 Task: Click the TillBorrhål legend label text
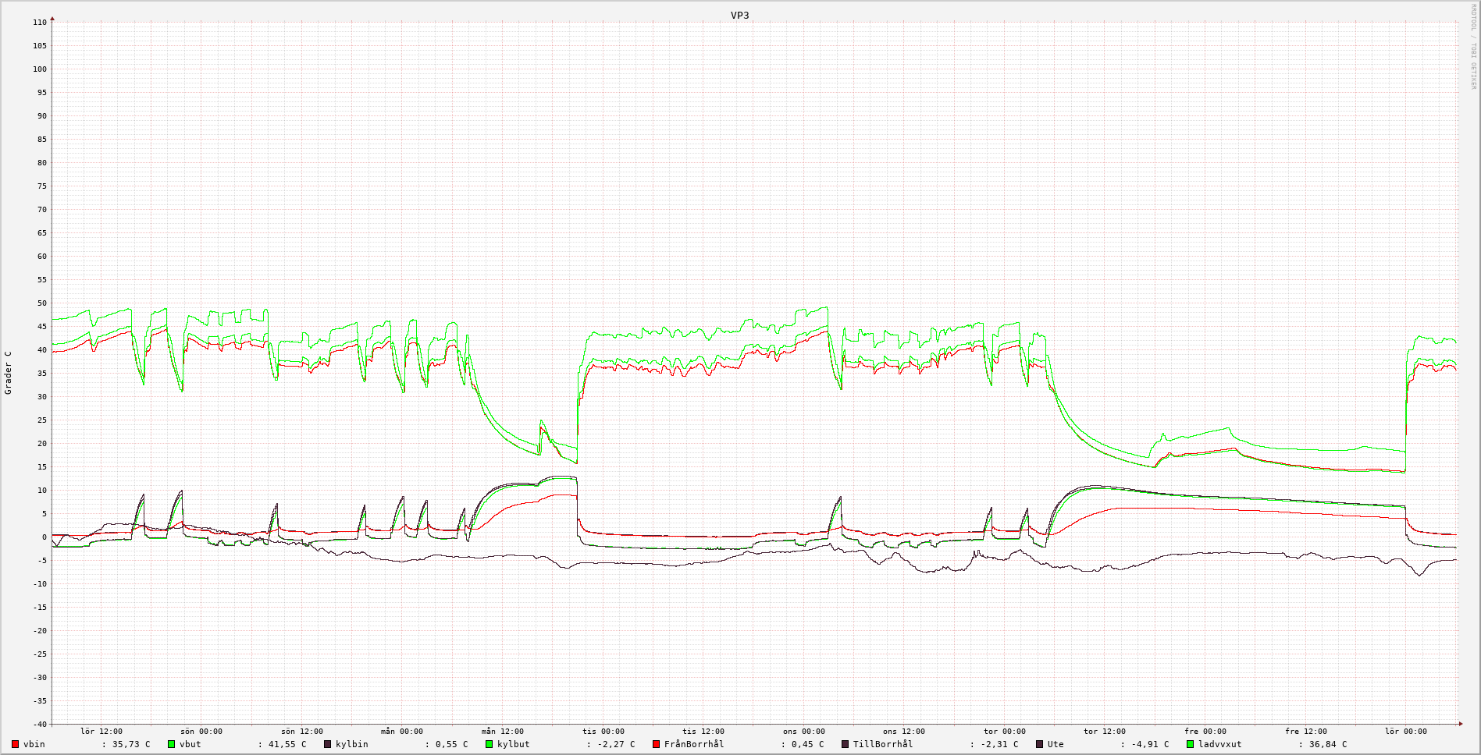point(882,744)
